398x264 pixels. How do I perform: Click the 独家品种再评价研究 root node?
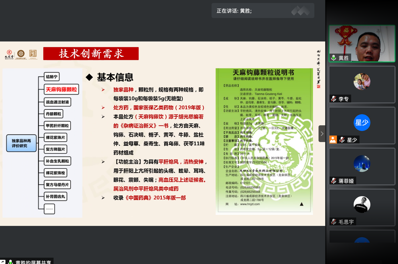click(x=21, y=143)
